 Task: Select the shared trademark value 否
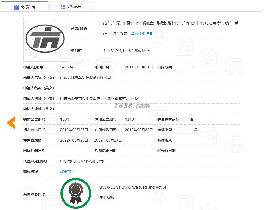192,119
